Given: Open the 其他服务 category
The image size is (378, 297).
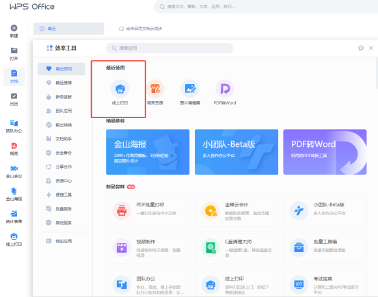Looking at the screenshot, I should [x=62, y=223].
